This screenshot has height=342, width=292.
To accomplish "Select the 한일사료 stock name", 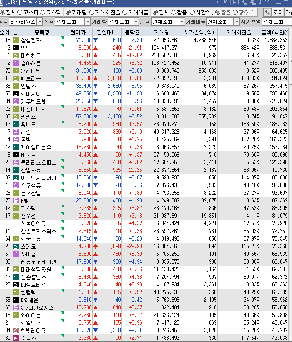I will 31,170.
